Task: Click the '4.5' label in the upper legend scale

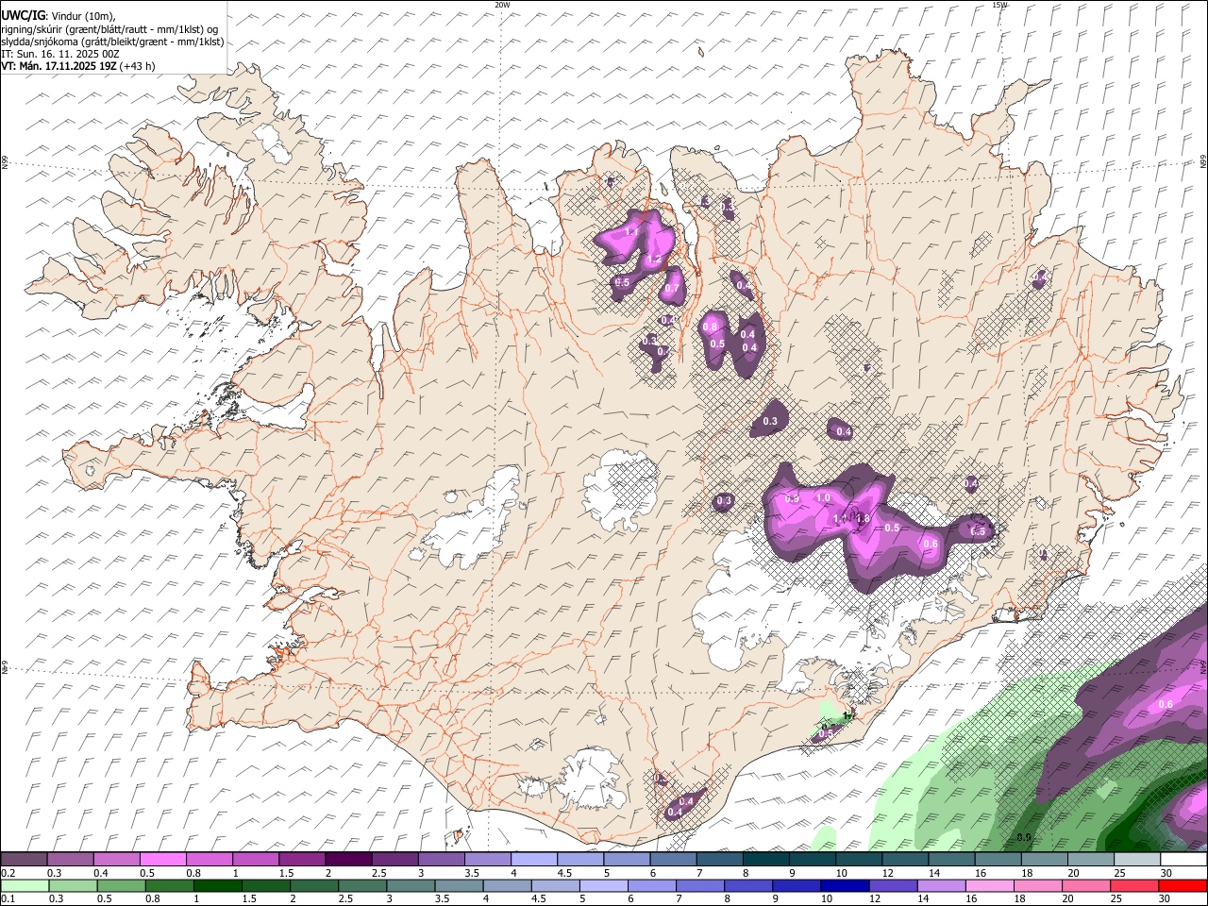Action: (564, 873)
